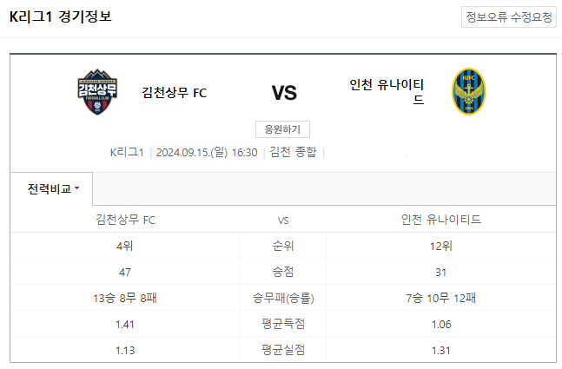562x369 pixels.
Task: Click the 응원하기 cheer button
Action: coord(282,129)
